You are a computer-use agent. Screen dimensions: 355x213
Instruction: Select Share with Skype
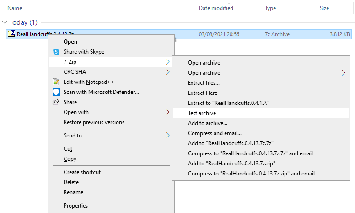pos(111,52)
